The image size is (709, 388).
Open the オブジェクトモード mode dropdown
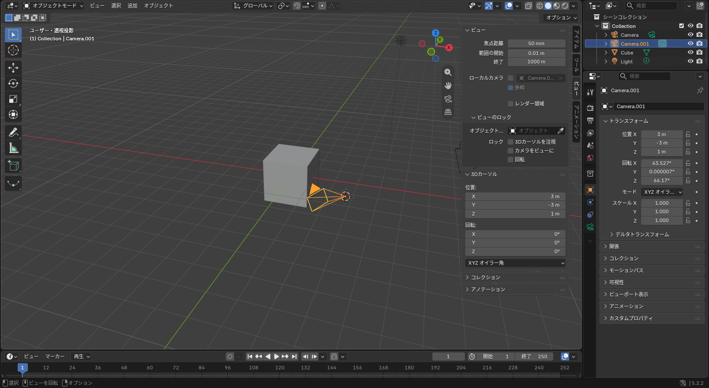(x=53, y=6)
